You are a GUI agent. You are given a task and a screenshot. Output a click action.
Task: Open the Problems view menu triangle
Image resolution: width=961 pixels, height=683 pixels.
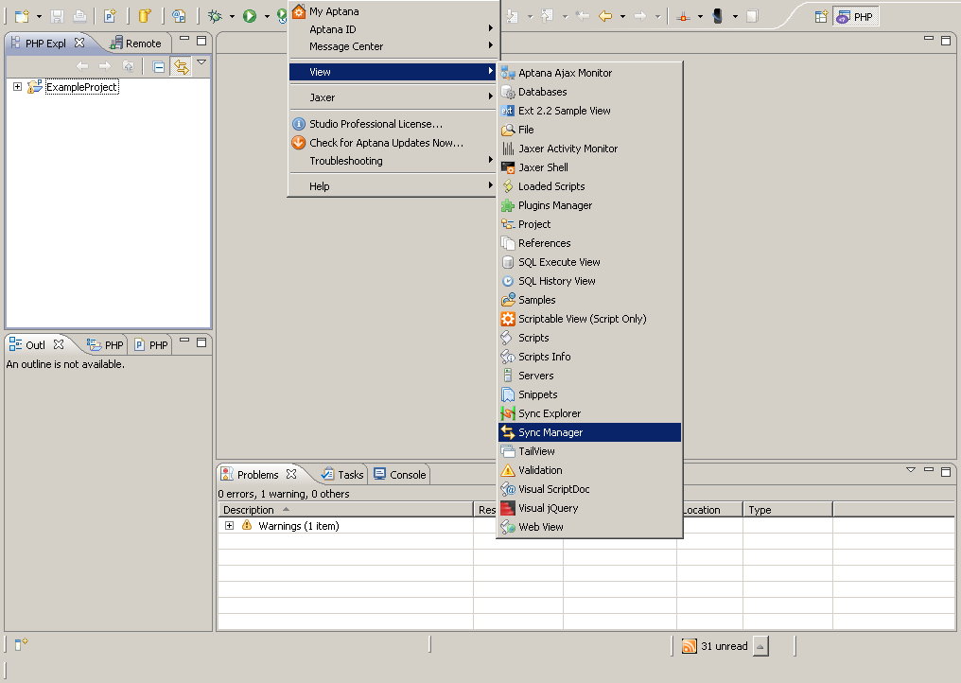pyautogui.click(x=911, y=469)
